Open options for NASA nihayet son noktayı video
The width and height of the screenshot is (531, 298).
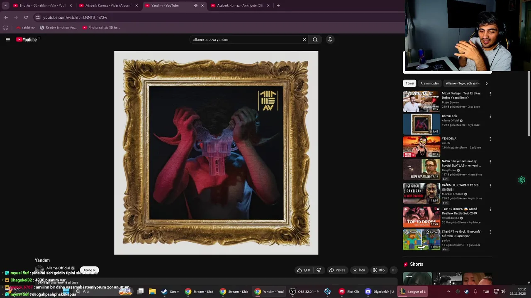click(490, 162)
